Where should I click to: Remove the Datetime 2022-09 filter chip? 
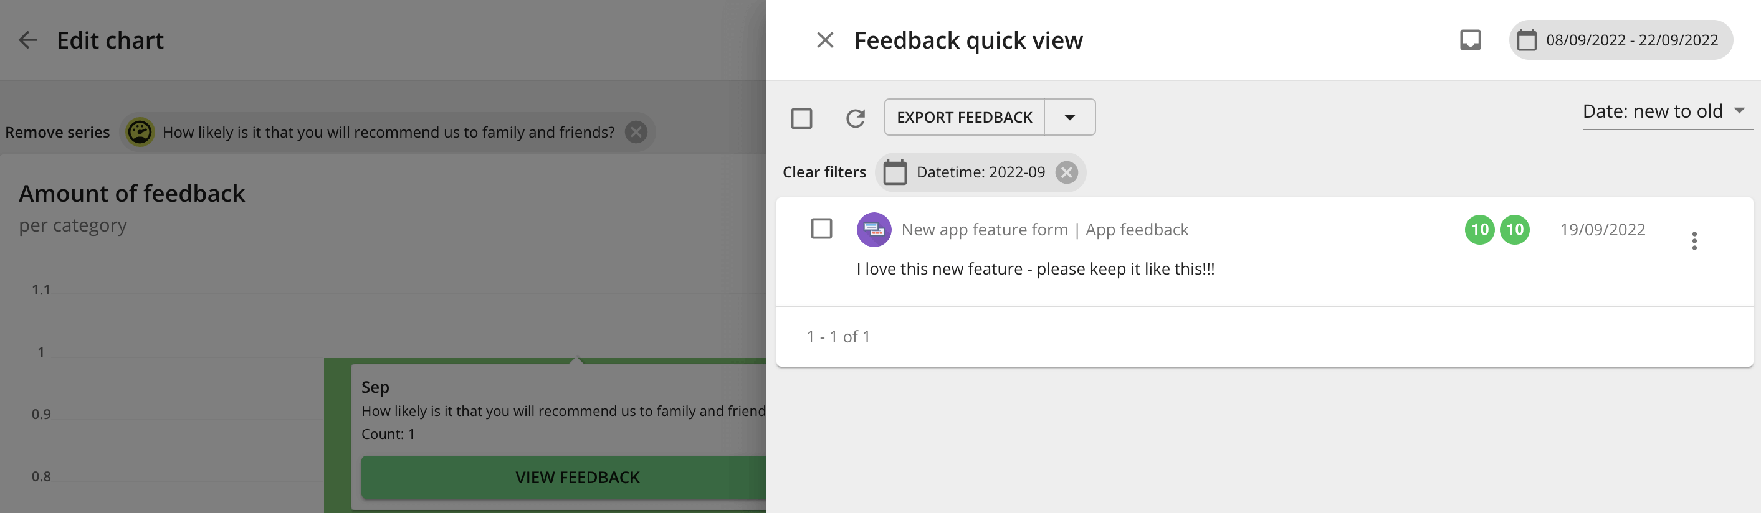tap(1066, 172)
